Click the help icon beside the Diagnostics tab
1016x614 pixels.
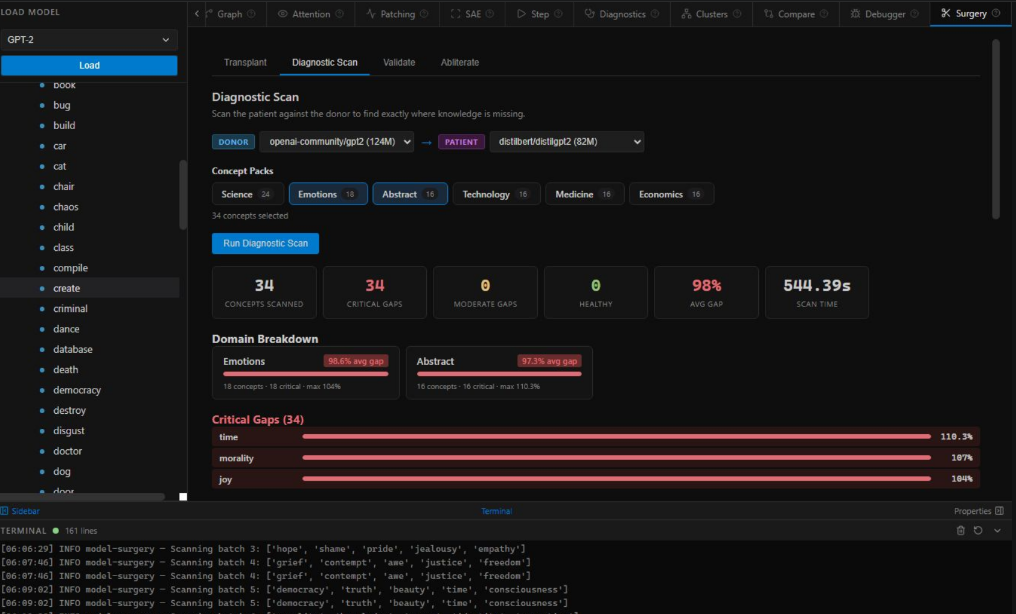[x=655, y=14]
